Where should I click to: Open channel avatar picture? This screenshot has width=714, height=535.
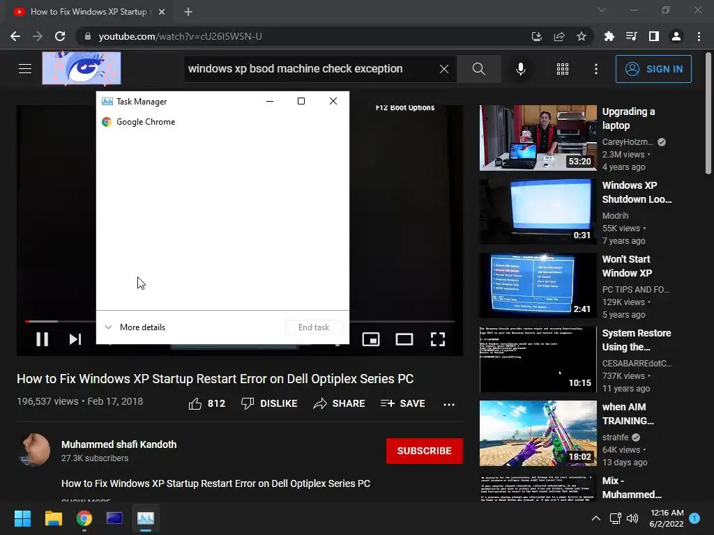point(35,449)
